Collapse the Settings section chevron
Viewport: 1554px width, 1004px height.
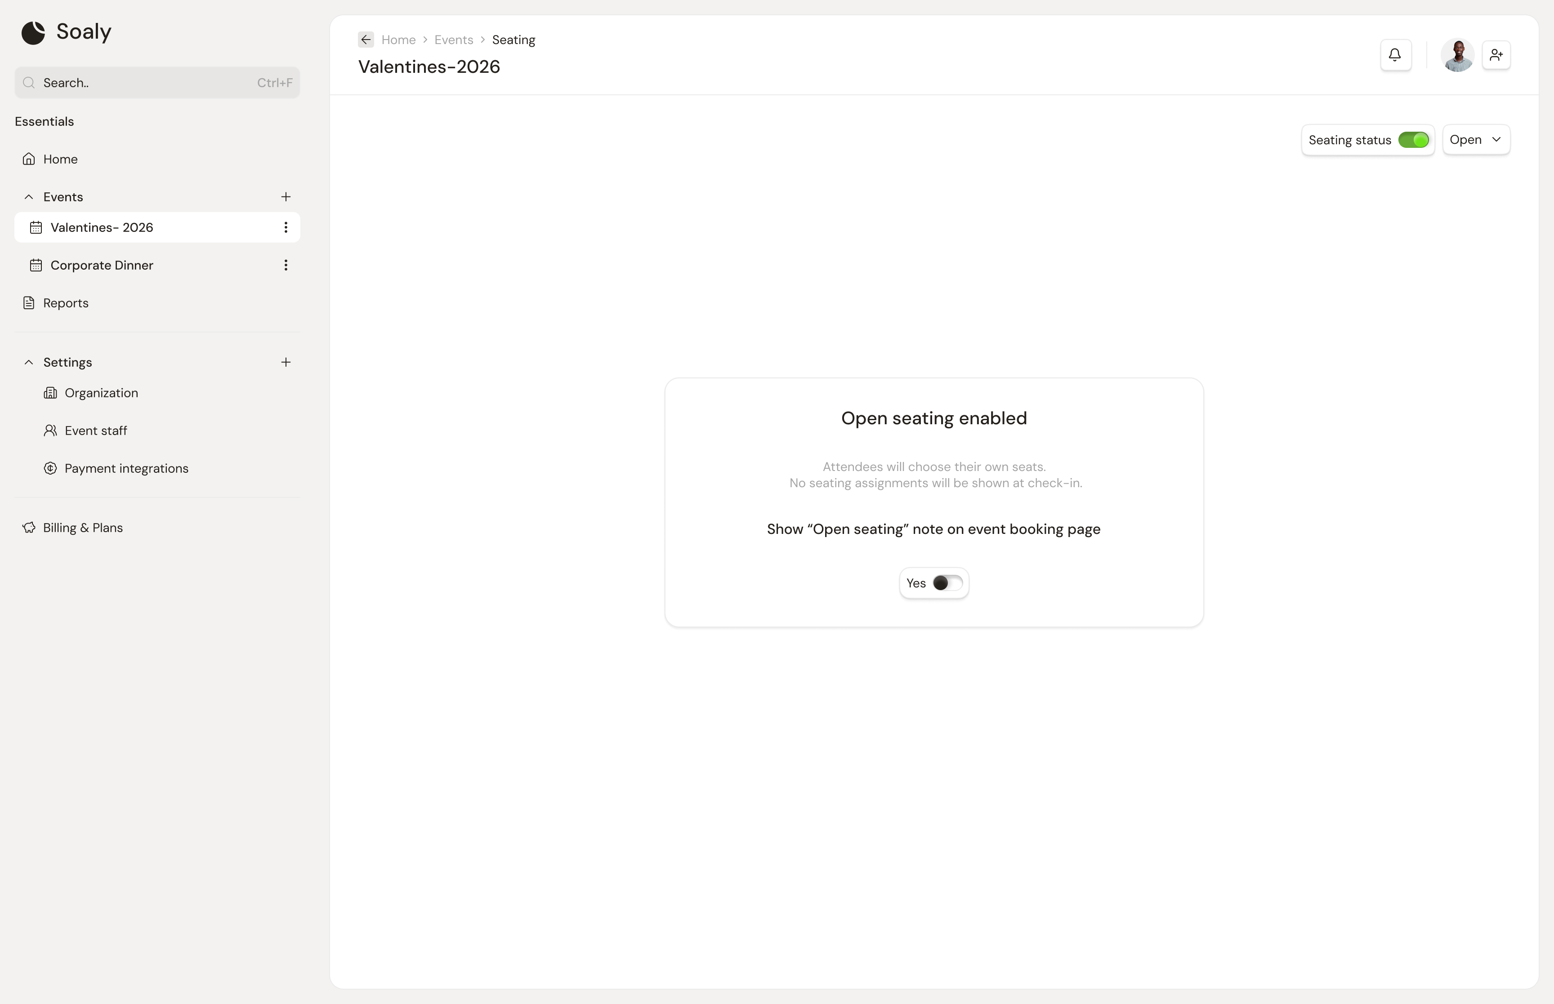coord(29,363)
